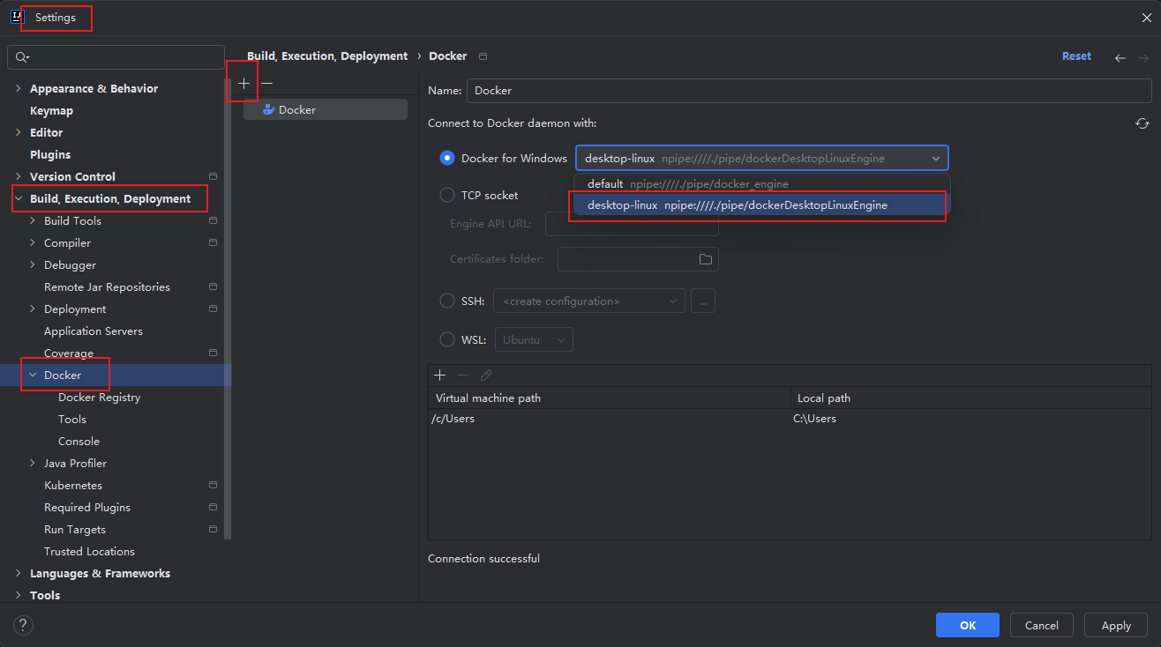Remove selected Docker configuration with minus icon
1161x647 pixels.
pos(267,83)
